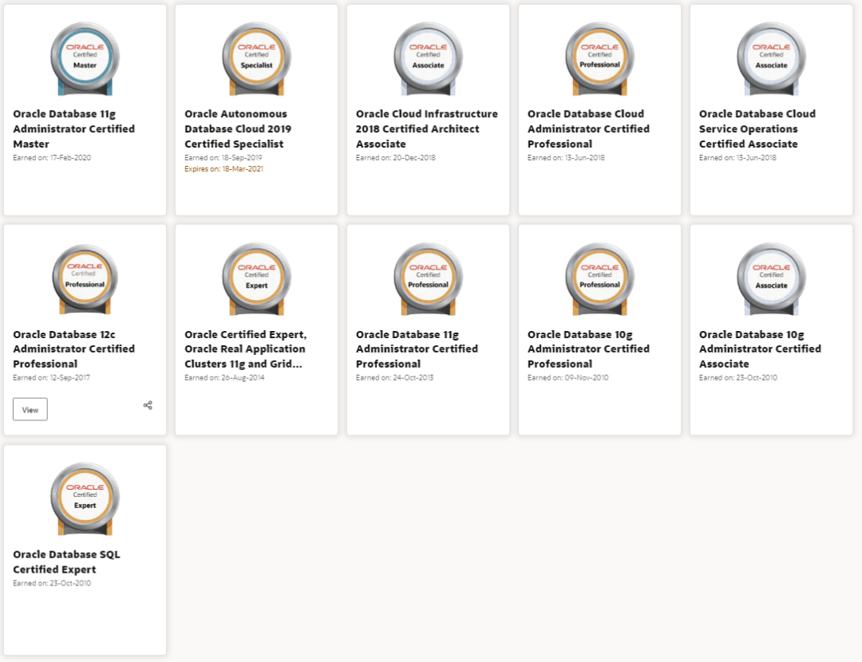
Task: Click 'Earned on: 09-Nov-2010' text
Action: point(568,378)
